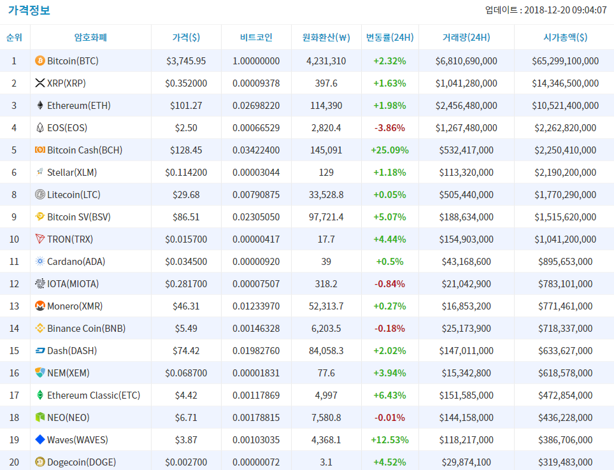The width and height of the screenshot is (614, 470).
Task: Open the Litecoin(LTC) name link
Action: (x=74, y=195)
